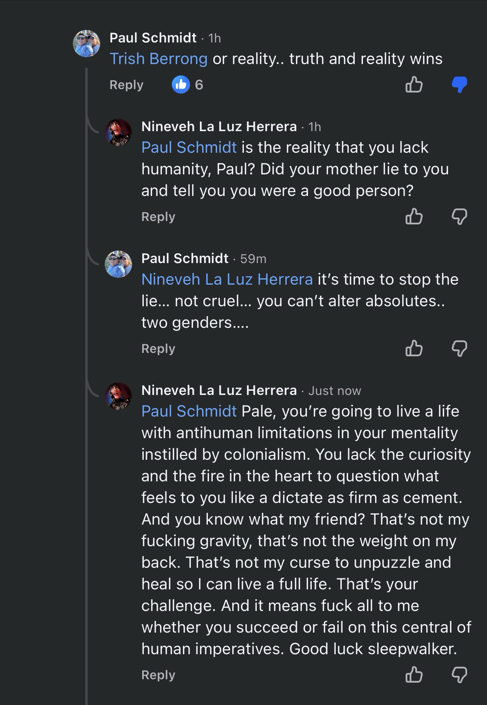This screenshot has width=487, height=705.
Task: Reply to Nineveh's 'Good luck sleepwalker' comment
Action: pyautogui.click(x=158, y=675)
